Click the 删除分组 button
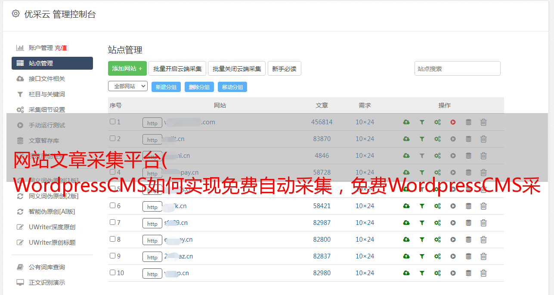Image resolution: width=554 pixels, height=295 pixels. pos(199,87)
